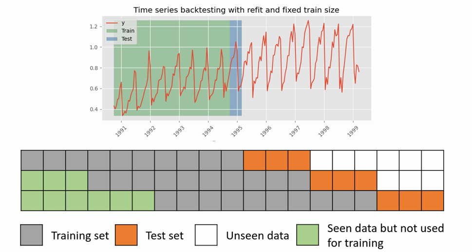Click the 0.4 y-axis tick label

(x=94, y=109)
